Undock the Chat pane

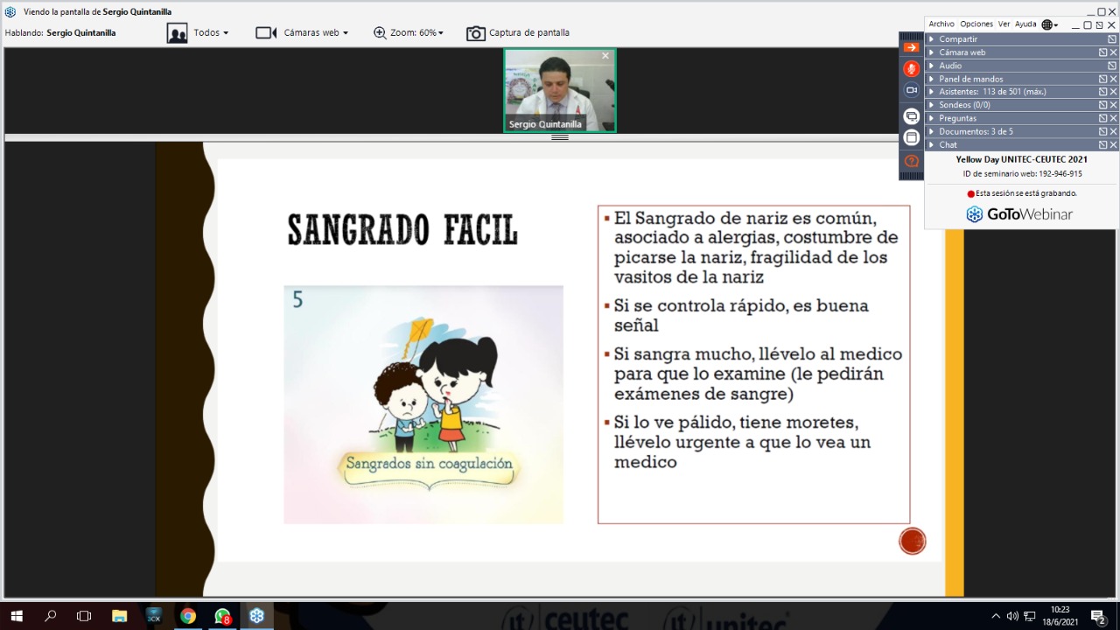(1102, 144)
